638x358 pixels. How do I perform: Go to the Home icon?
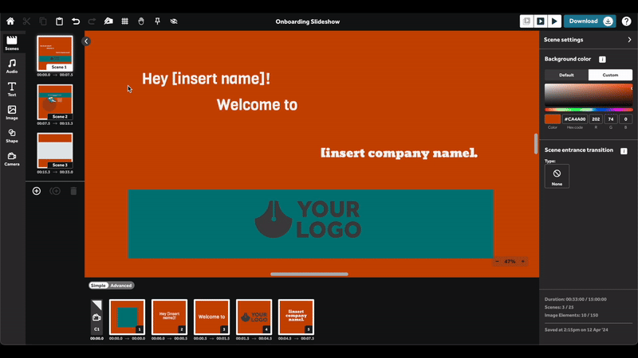coord(10,21)
